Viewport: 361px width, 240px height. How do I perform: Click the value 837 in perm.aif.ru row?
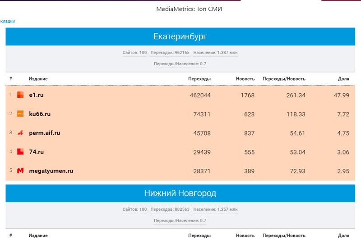[250, 133]
